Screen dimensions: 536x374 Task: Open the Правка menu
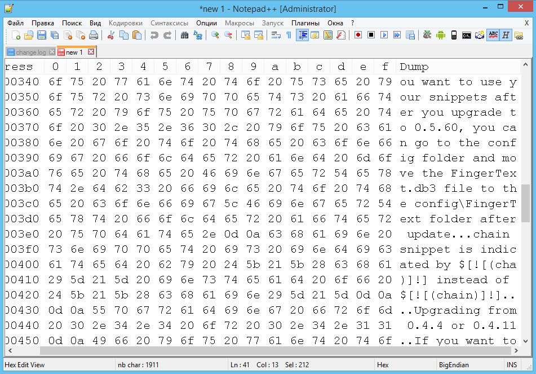(x=43, y=23)
